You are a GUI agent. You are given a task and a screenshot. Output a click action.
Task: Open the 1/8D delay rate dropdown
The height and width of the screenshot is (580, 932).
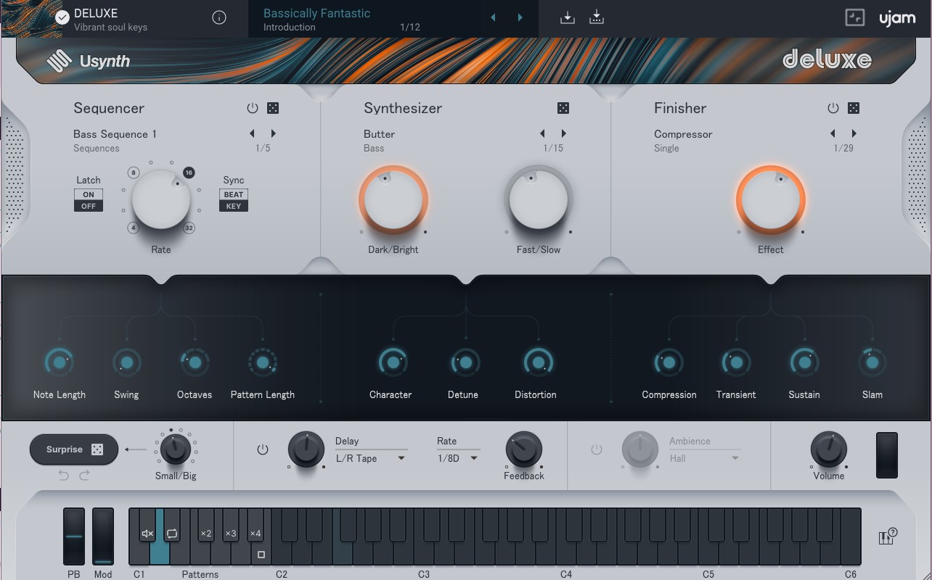pos(458,458)
